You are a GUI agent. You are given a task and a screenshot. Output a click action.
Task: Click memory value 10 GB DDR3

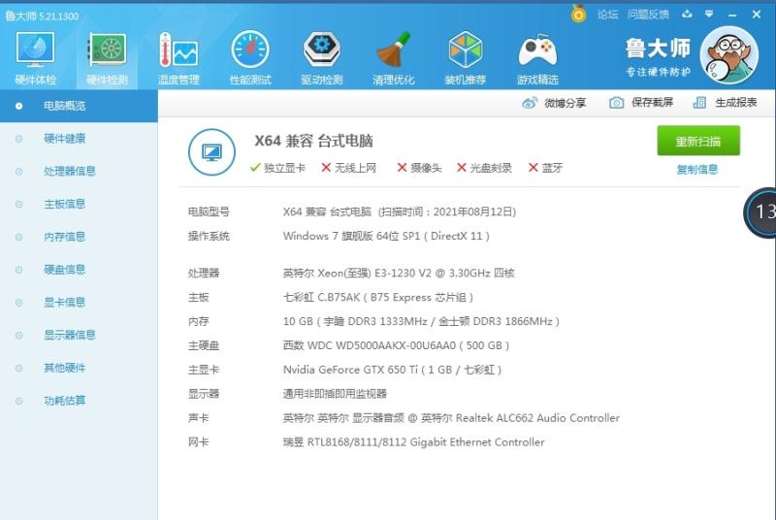click(x=421, y=321)
